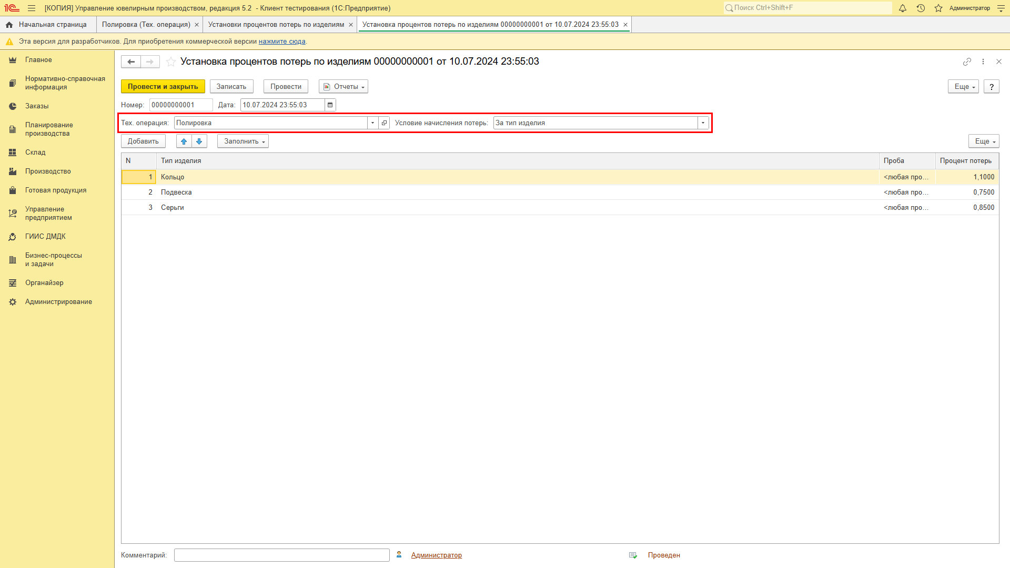
Task: Switch to Начальная страница tab
Action: (x=47, y=25)
